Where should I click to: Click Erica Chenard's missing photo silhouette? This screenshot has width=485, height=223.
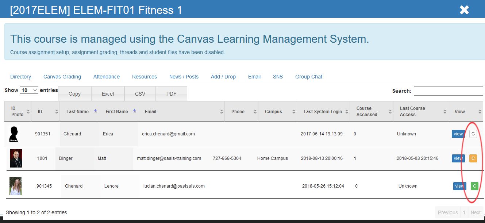point(14,134)
